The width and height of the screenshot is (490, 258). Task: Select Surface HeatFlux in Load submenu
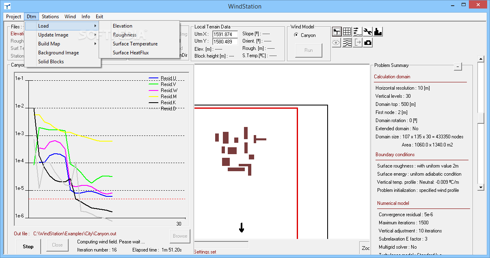(x=139, y=53)
